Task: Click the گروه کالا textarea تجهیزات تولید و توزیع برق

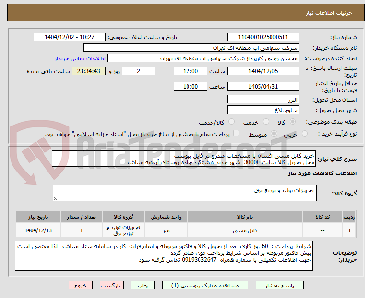Action: 184,193
